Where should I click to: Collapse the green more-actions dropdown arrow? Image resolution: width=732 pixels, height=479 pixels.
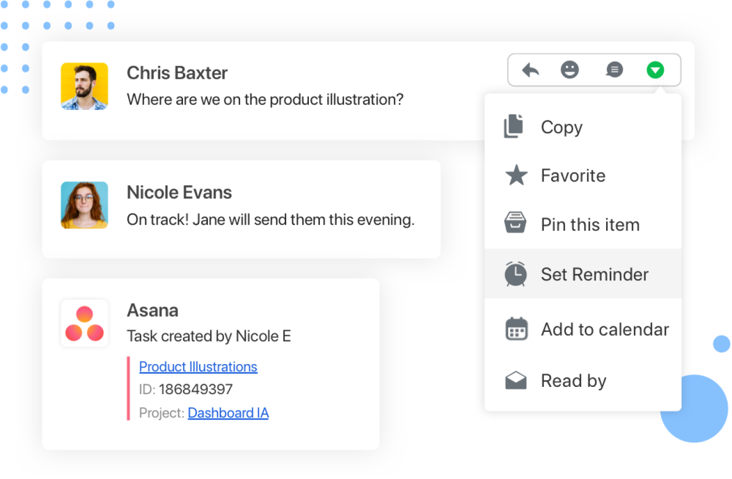click(x=655, y=70)
